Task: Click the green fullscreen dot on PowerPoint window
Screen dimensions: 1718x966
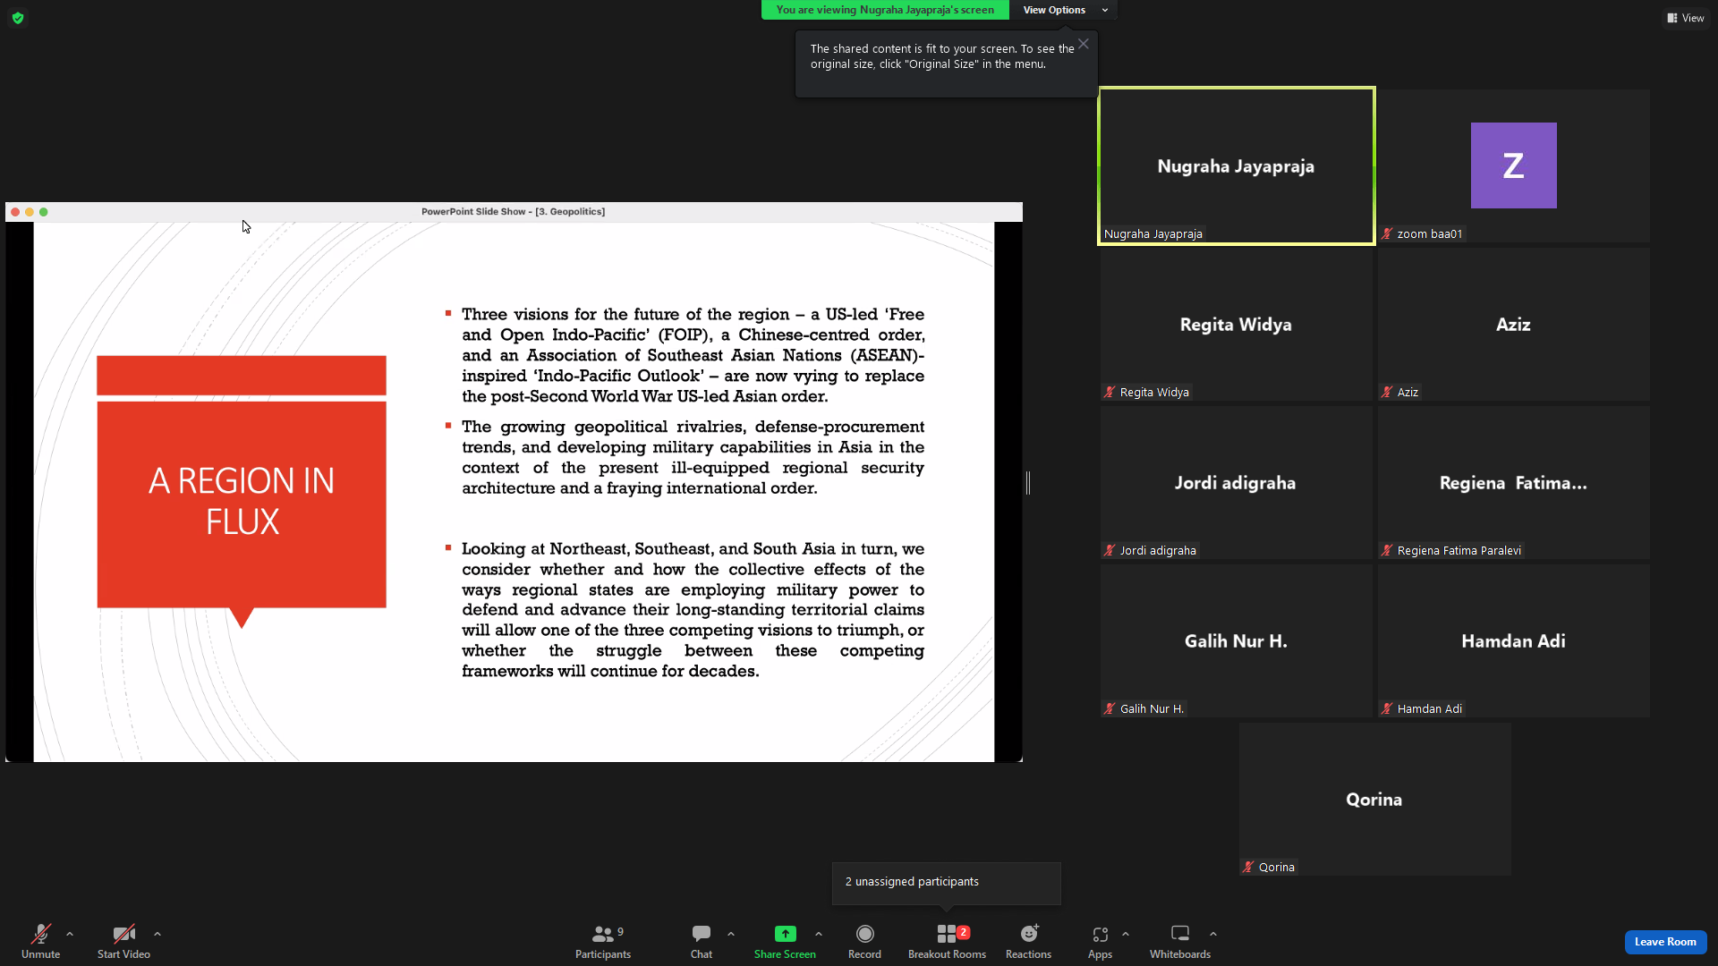Action: click(44, 212)
